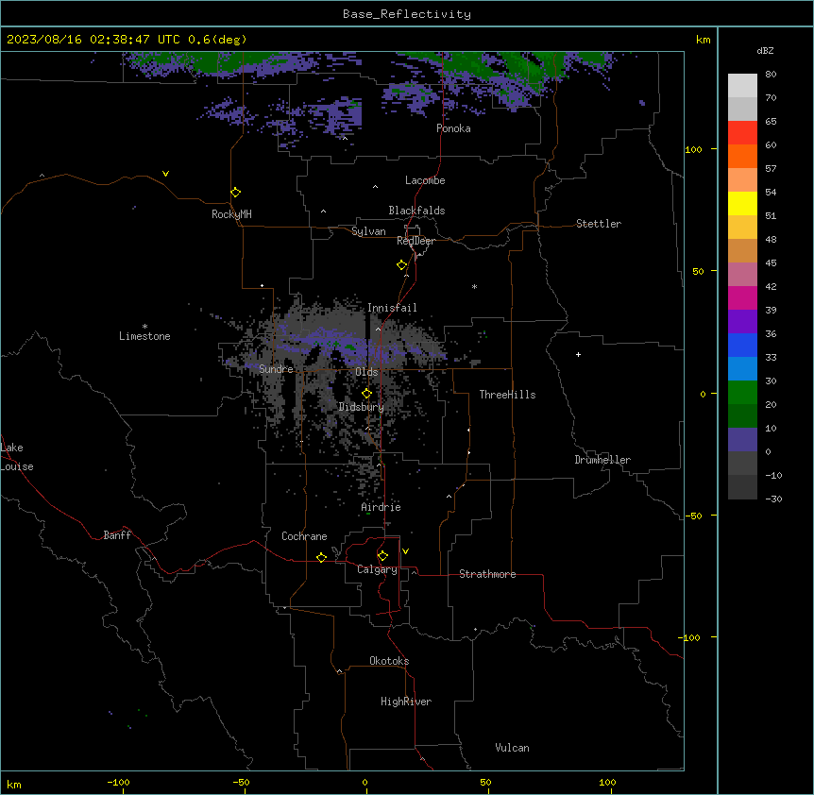Screen dimensions: 814x795
Task: Click the yellow diamond marker near RockyMH
Action: (236, 193)
